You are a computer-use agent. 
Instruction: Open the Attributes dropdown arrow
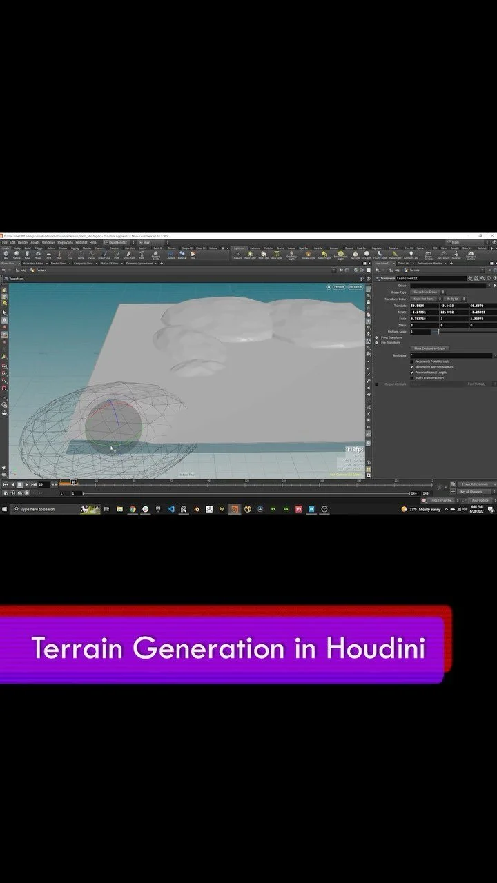pyautogui.click(x=495, y=355)
